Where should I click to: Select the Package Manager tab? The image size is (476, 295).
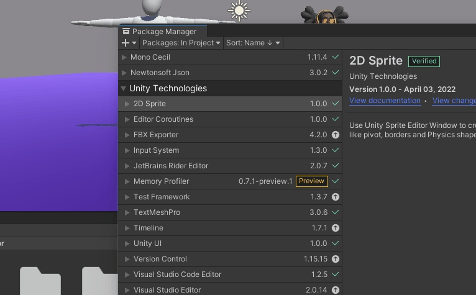(163, 31)
